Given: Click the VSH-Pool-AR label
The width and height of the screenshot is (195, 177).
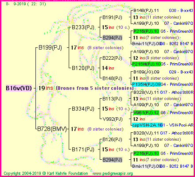Looking at the screenshot, I should pos(181,125).
